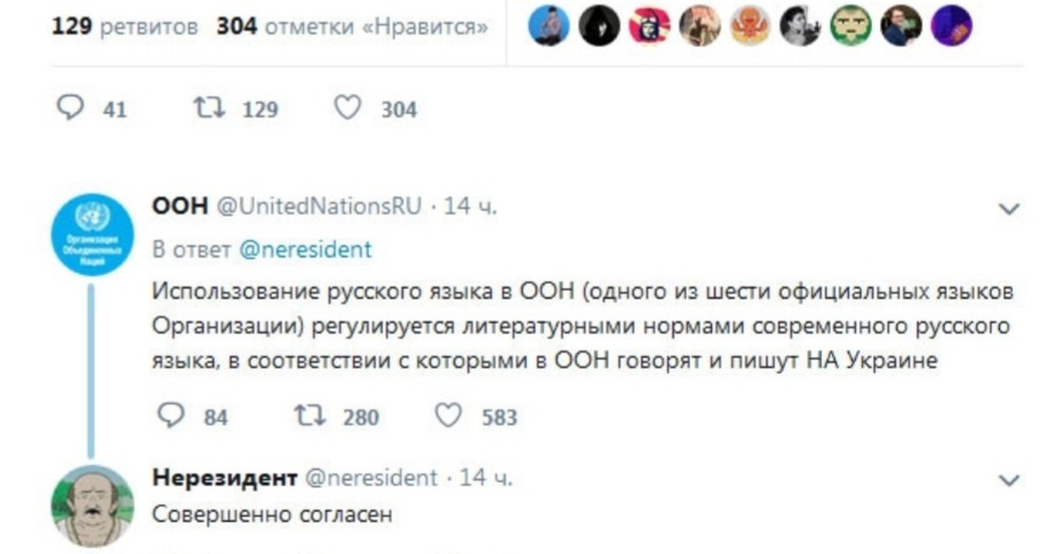The height and width of the screenshot is (554, 1060).
Task: Reply to the ООН tweet with 84 replies
Action: pos(170,415)
